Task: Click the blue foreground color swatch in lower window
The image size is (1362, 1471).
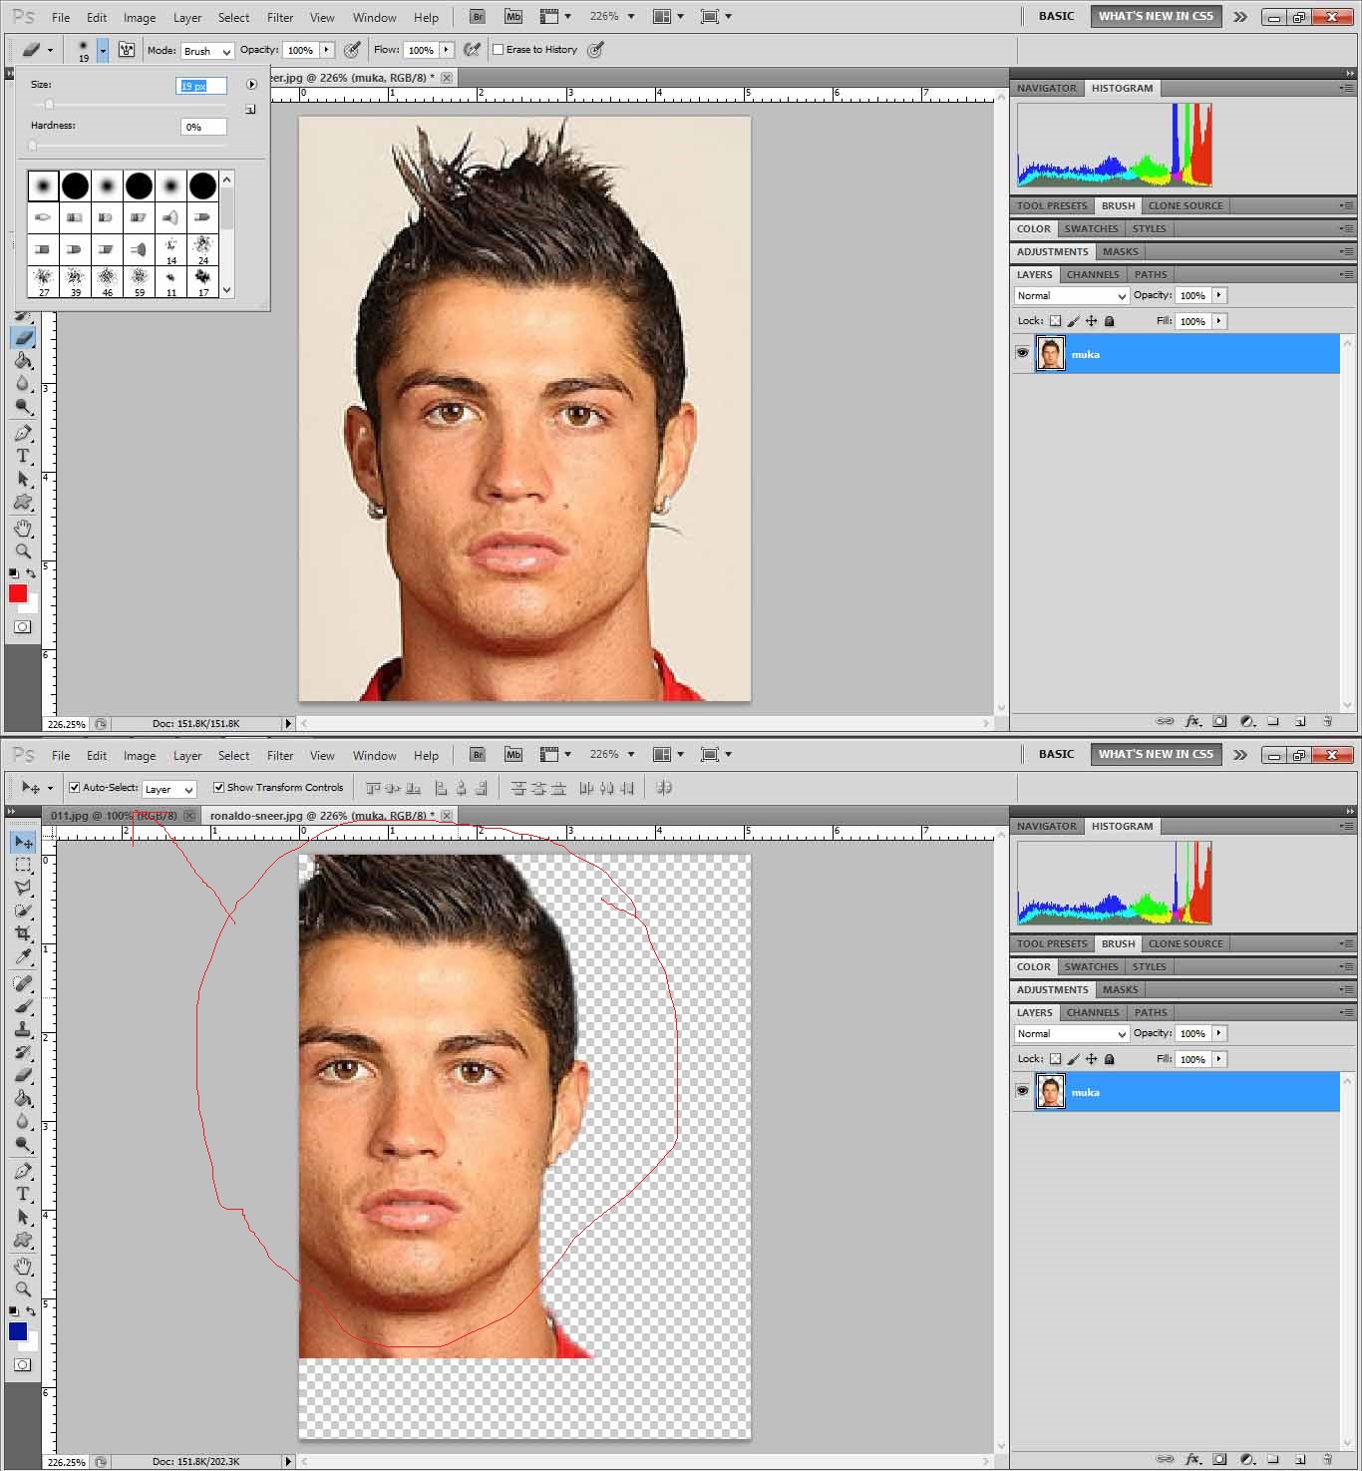Action: tap(18, 1331)
